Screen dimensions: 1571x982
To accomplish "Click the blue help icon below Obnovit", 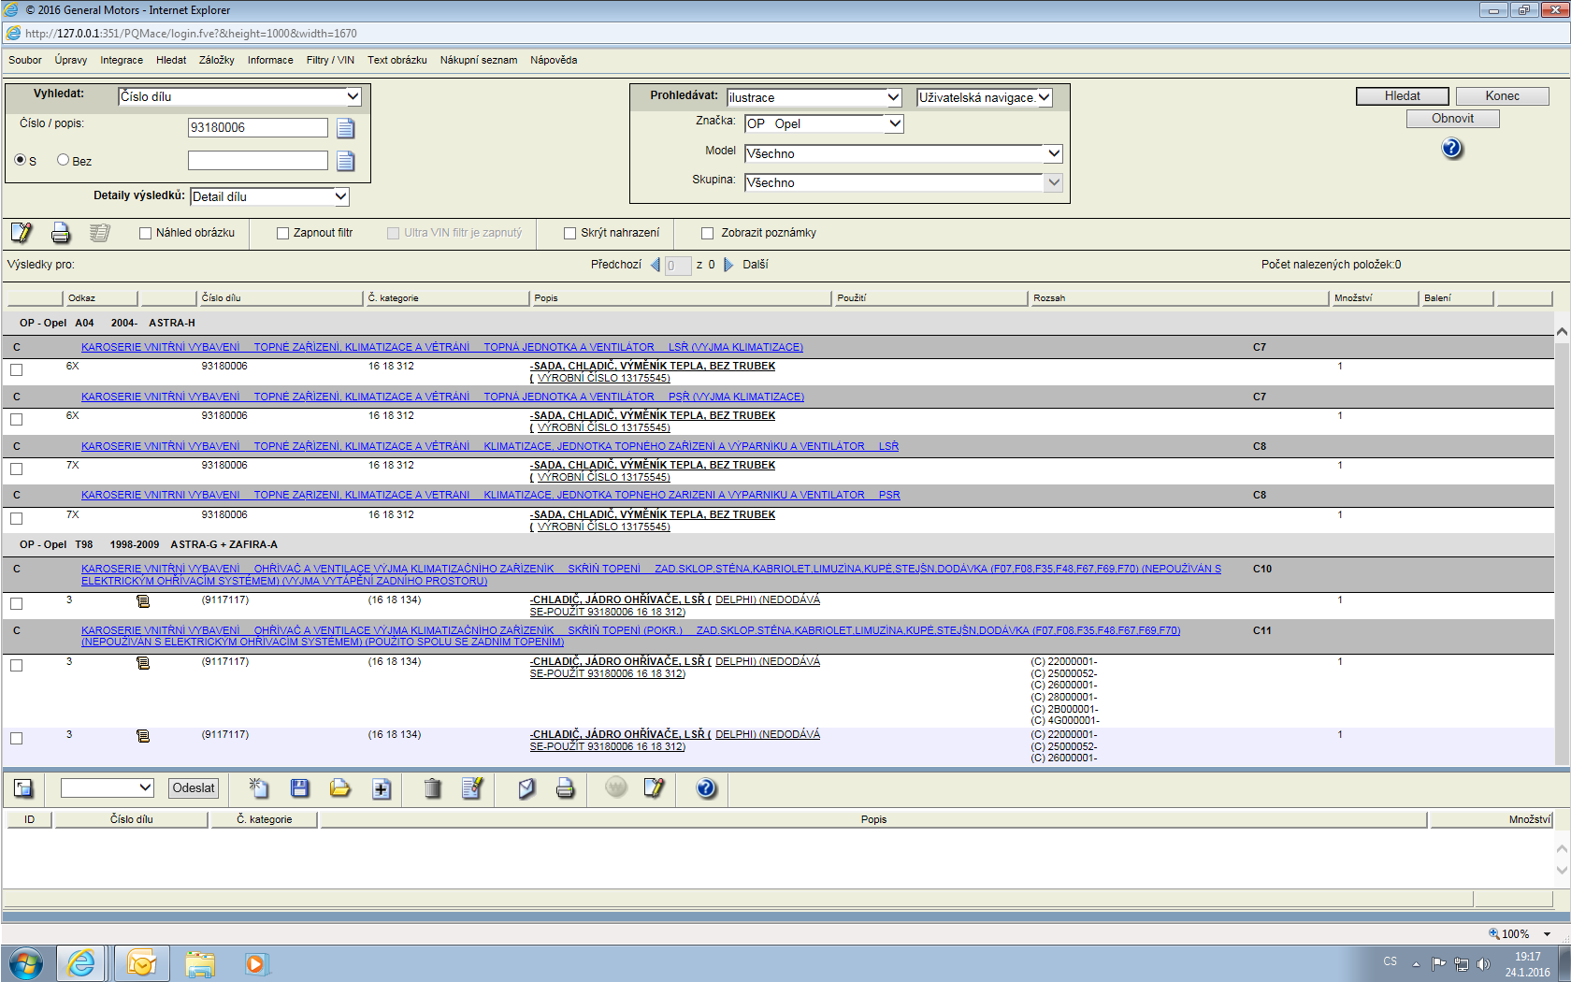I will (x=1451, y=149).
